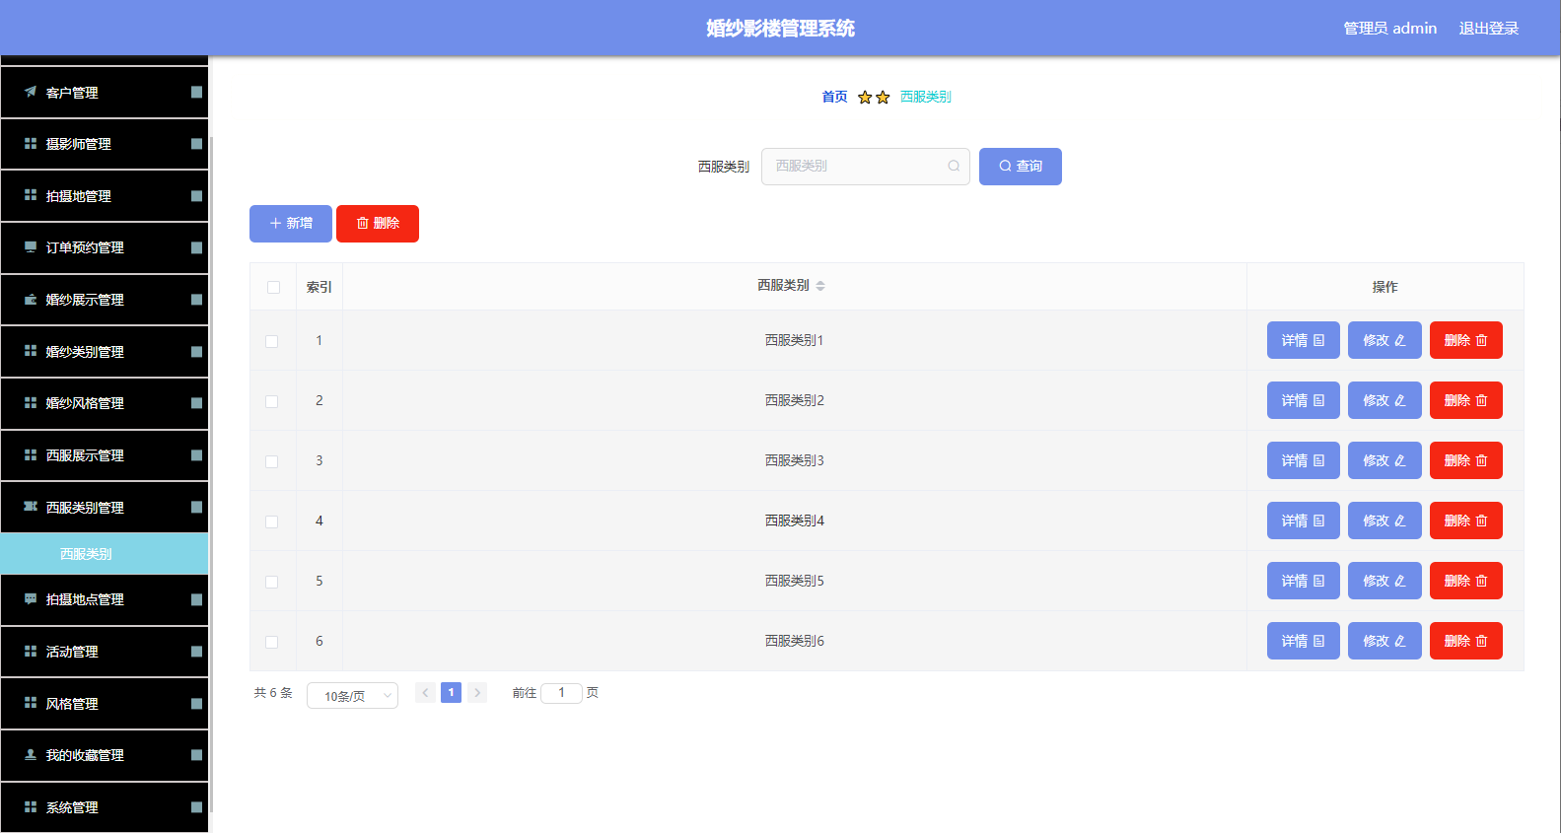Tick the checkbox for row 西服类别6
Image resolution: width=1561 pixels, height=833 pixels.
pos(271,642)
